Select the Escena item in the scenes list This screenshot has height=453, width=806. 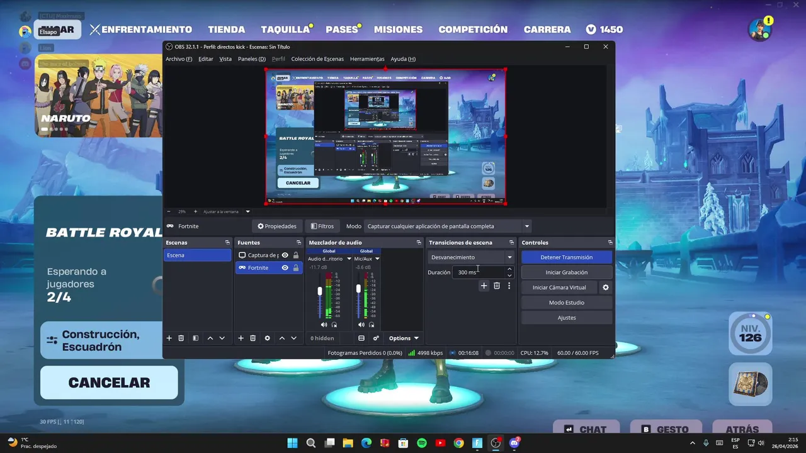198,255
